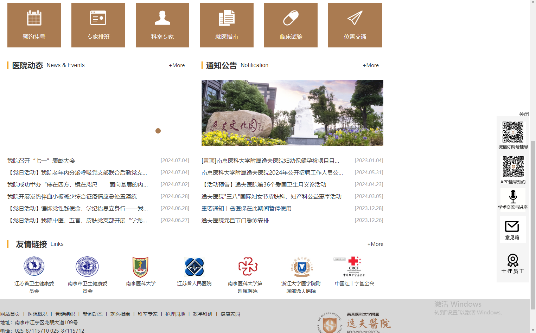The image size is (536, 333).
Task: Click the 南京医科大学 crest logo
Action: click(x=141, y=267)
